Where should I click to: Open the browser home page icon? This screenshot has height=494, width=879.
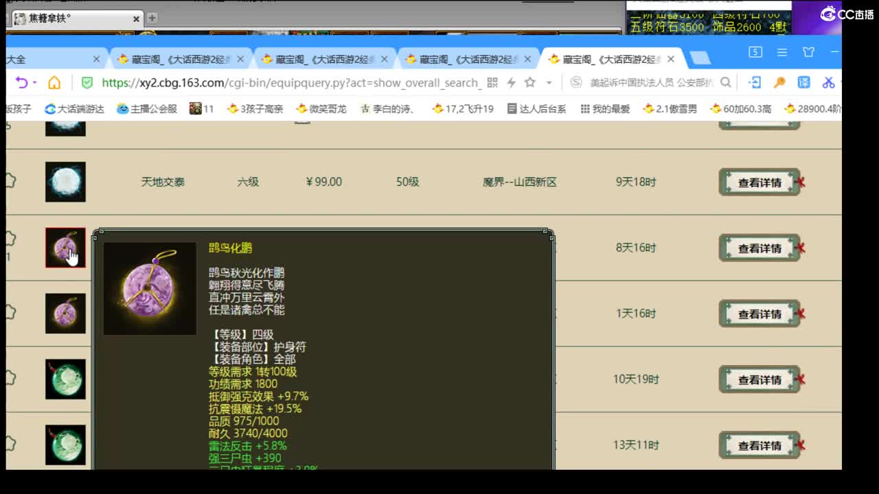(x=54, y=82)
